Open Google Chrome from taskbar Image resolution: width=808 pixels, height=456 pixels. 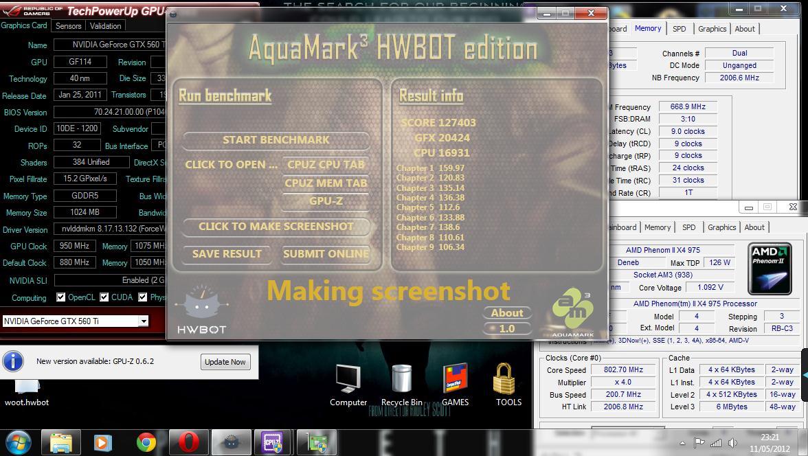pos(146,442)
